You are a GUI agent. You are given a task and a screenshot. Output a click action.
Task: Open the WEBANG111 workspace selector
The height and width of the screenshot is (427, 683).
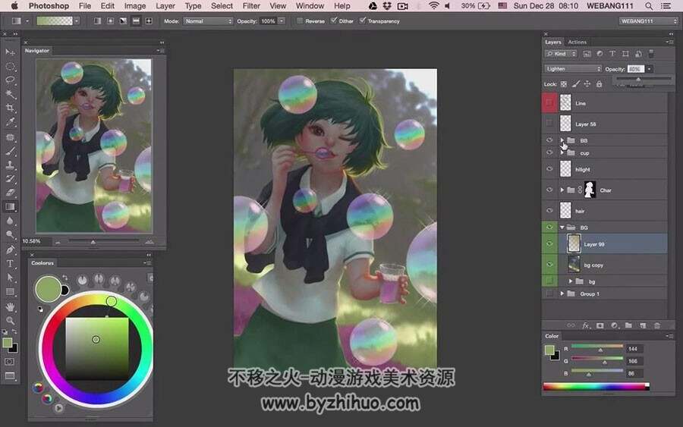click(649, 21)
